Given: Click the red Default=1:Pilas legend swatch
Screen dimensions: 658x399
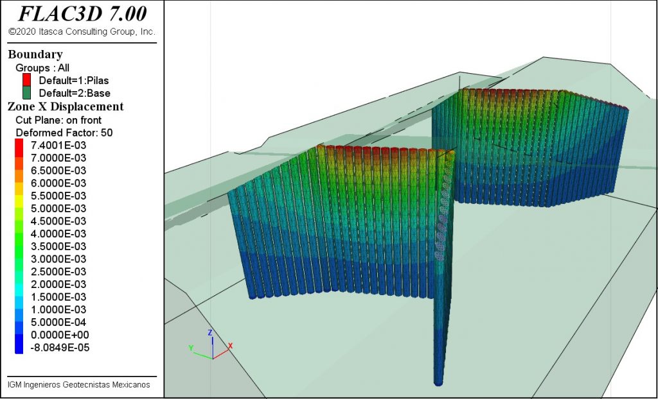Looking at the screenshot, I should (26, 80).
